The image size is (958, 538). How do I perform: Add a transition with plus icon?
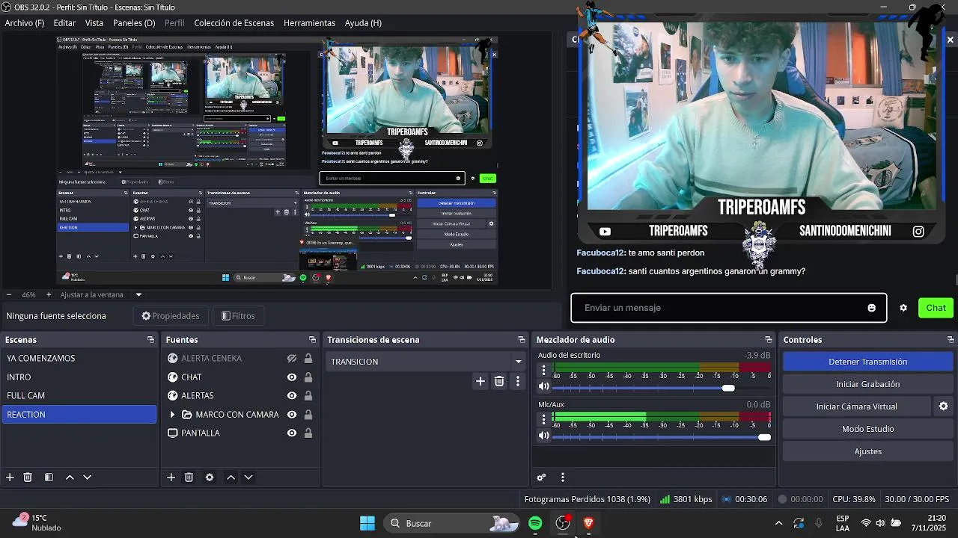[x=480, y=381]
